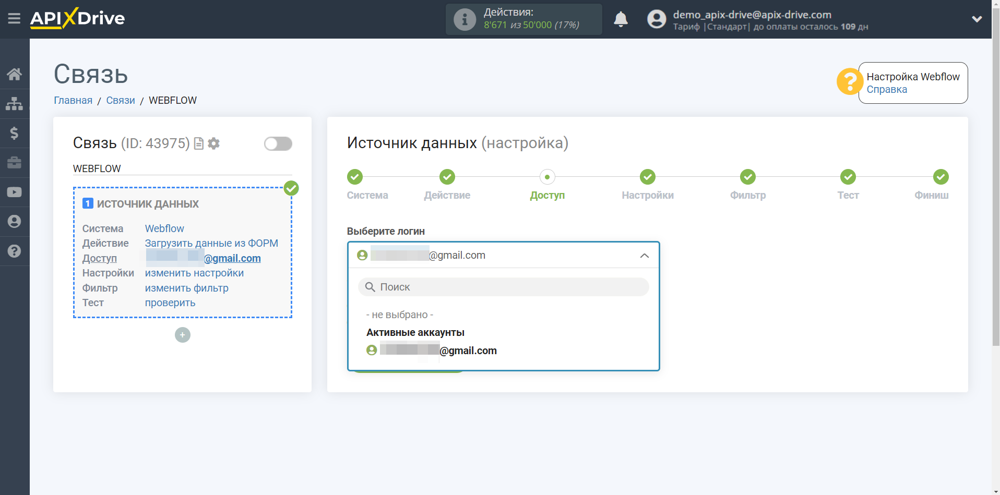
Task: Select '- не выбрано -' option
Action: tap(400, 315)
